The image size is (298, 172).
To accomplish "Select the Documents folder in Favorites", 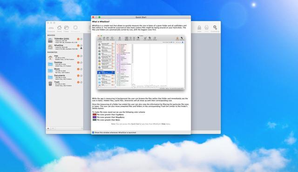I will click(65, 77).
